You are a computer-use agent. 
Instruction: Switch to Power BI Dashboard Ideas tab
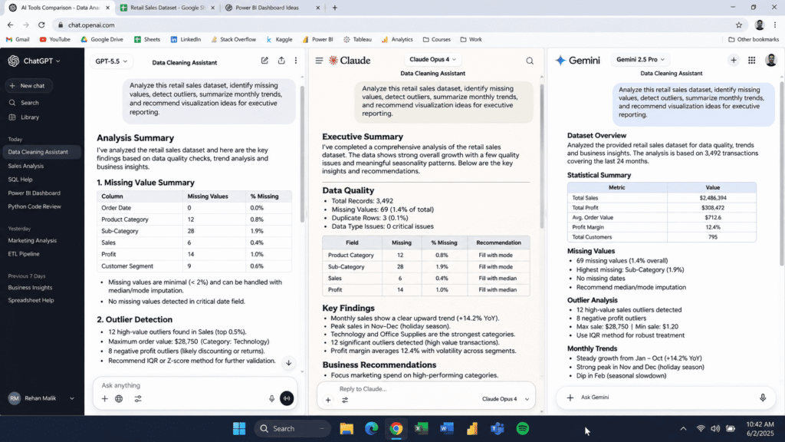[272, 8]
